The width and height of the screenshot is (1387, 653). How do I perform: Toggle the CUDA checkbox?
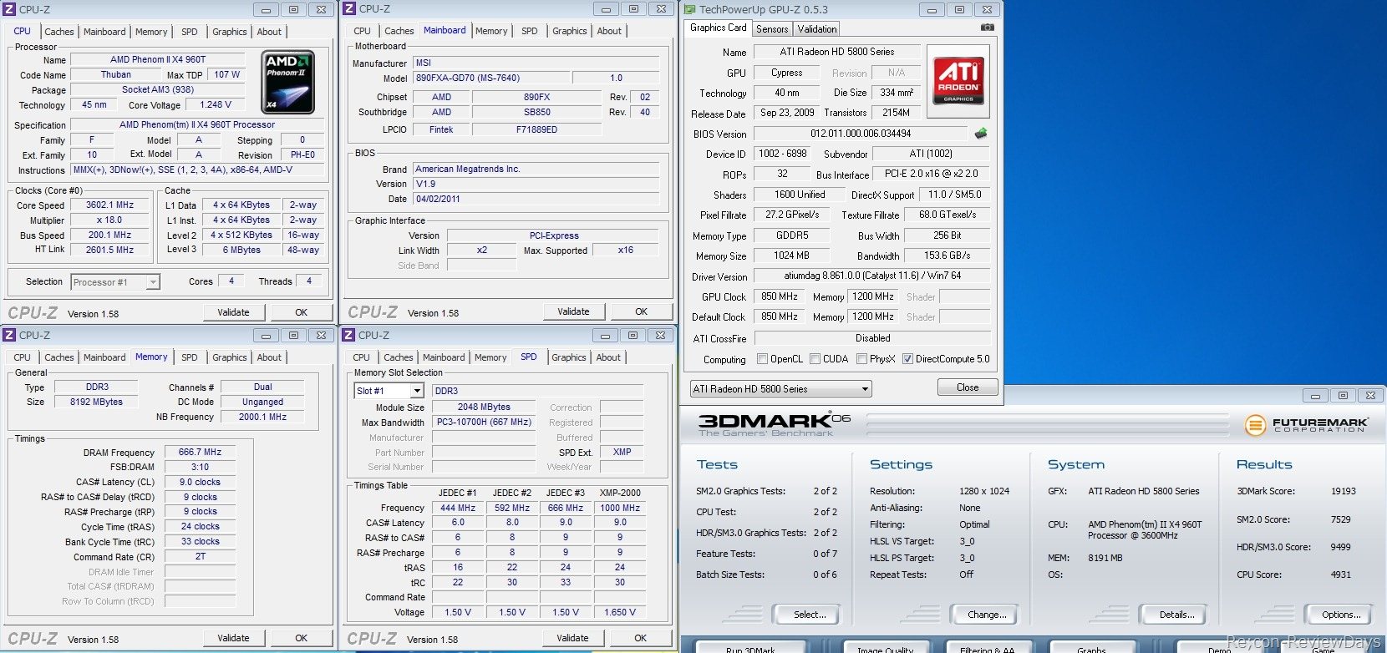(x=815, y=359)
